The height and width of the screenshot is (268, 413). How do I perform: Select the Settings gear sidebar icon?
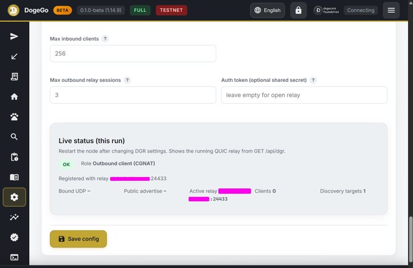pos(14,197)
